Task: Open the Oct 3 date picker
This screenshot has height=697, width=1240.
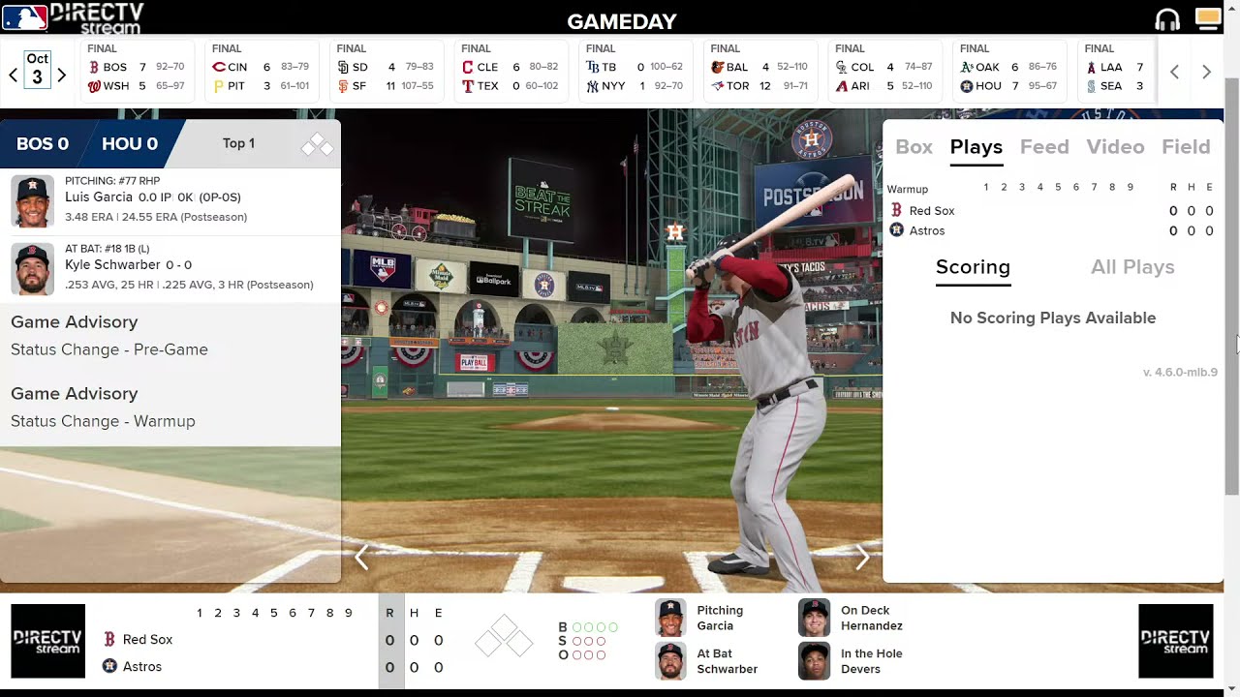Action: click(x=37, y=69)
